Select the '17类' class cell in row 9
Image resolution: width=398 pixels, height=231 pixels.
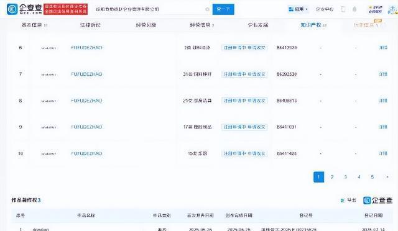(x=197, y=127)
